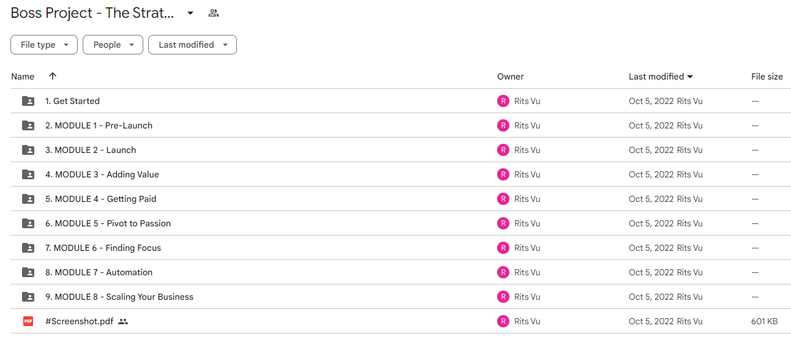Select the 4. MODULE 3 - Adding Value folder

[x=400, y=174]
